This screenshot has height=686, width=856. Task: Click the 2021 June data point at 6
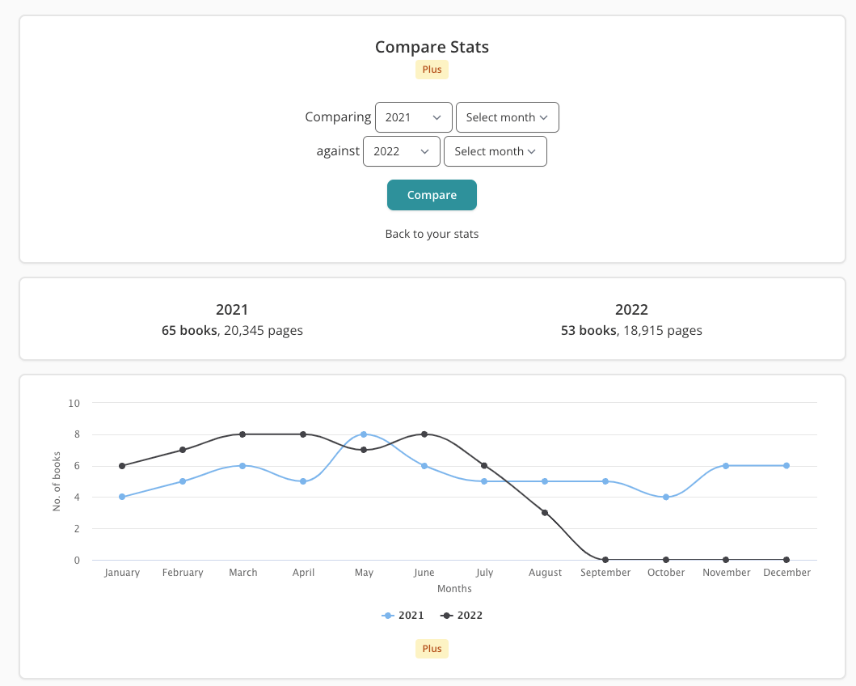424,466
